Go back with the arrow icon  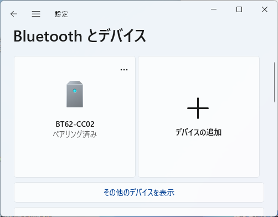point(14,14)
